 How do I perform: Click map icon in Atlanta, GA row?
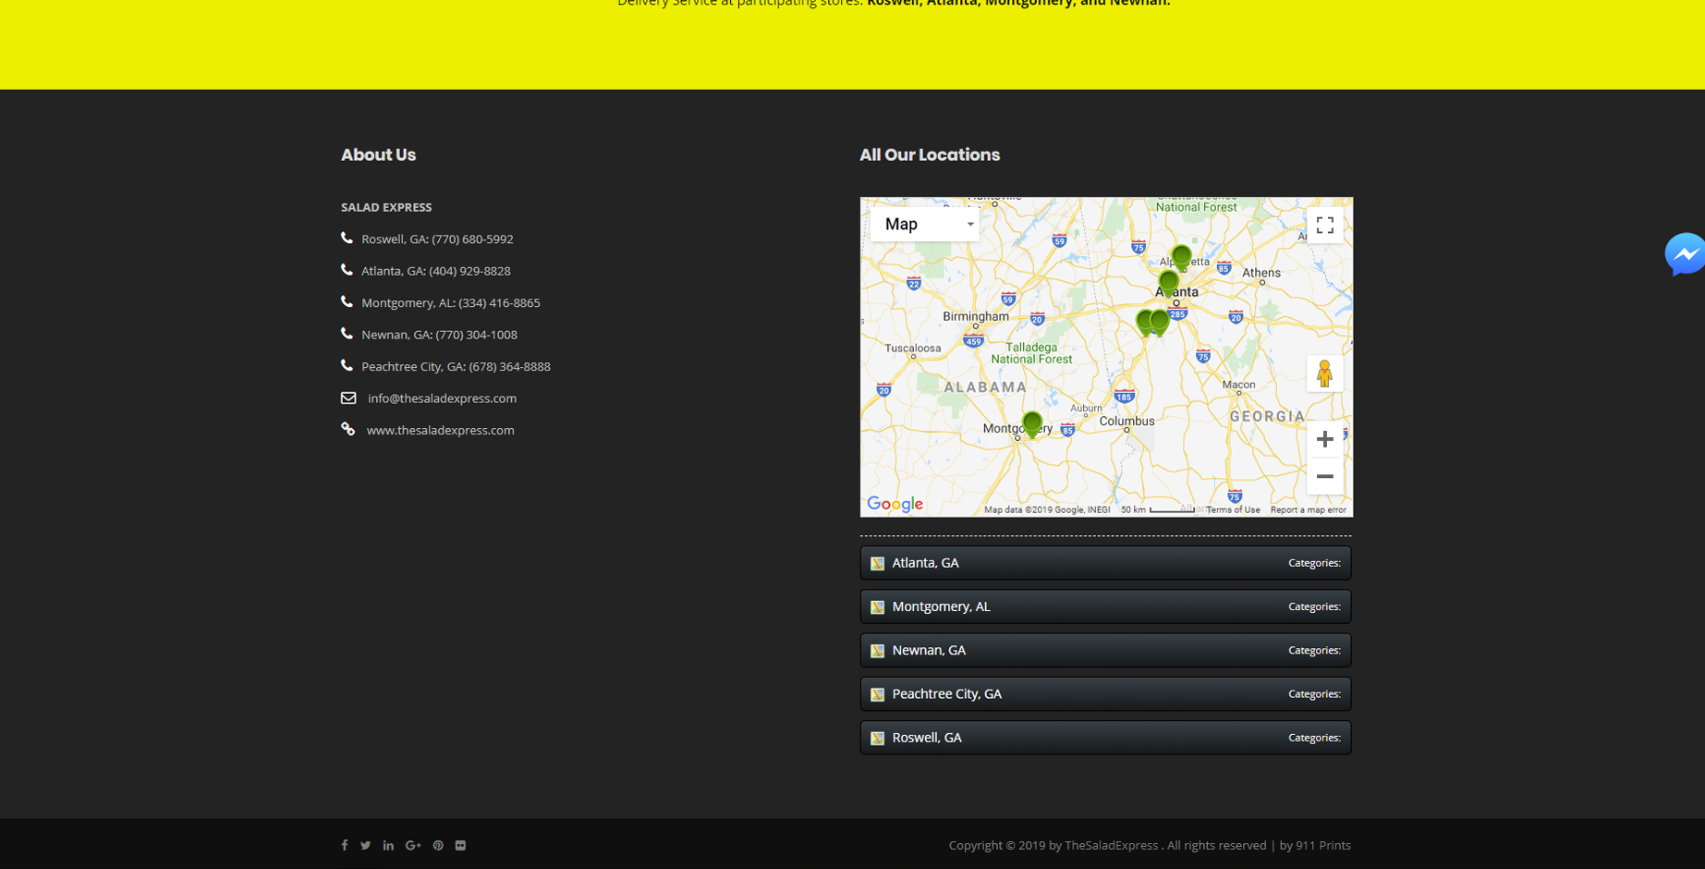[878, 563]
